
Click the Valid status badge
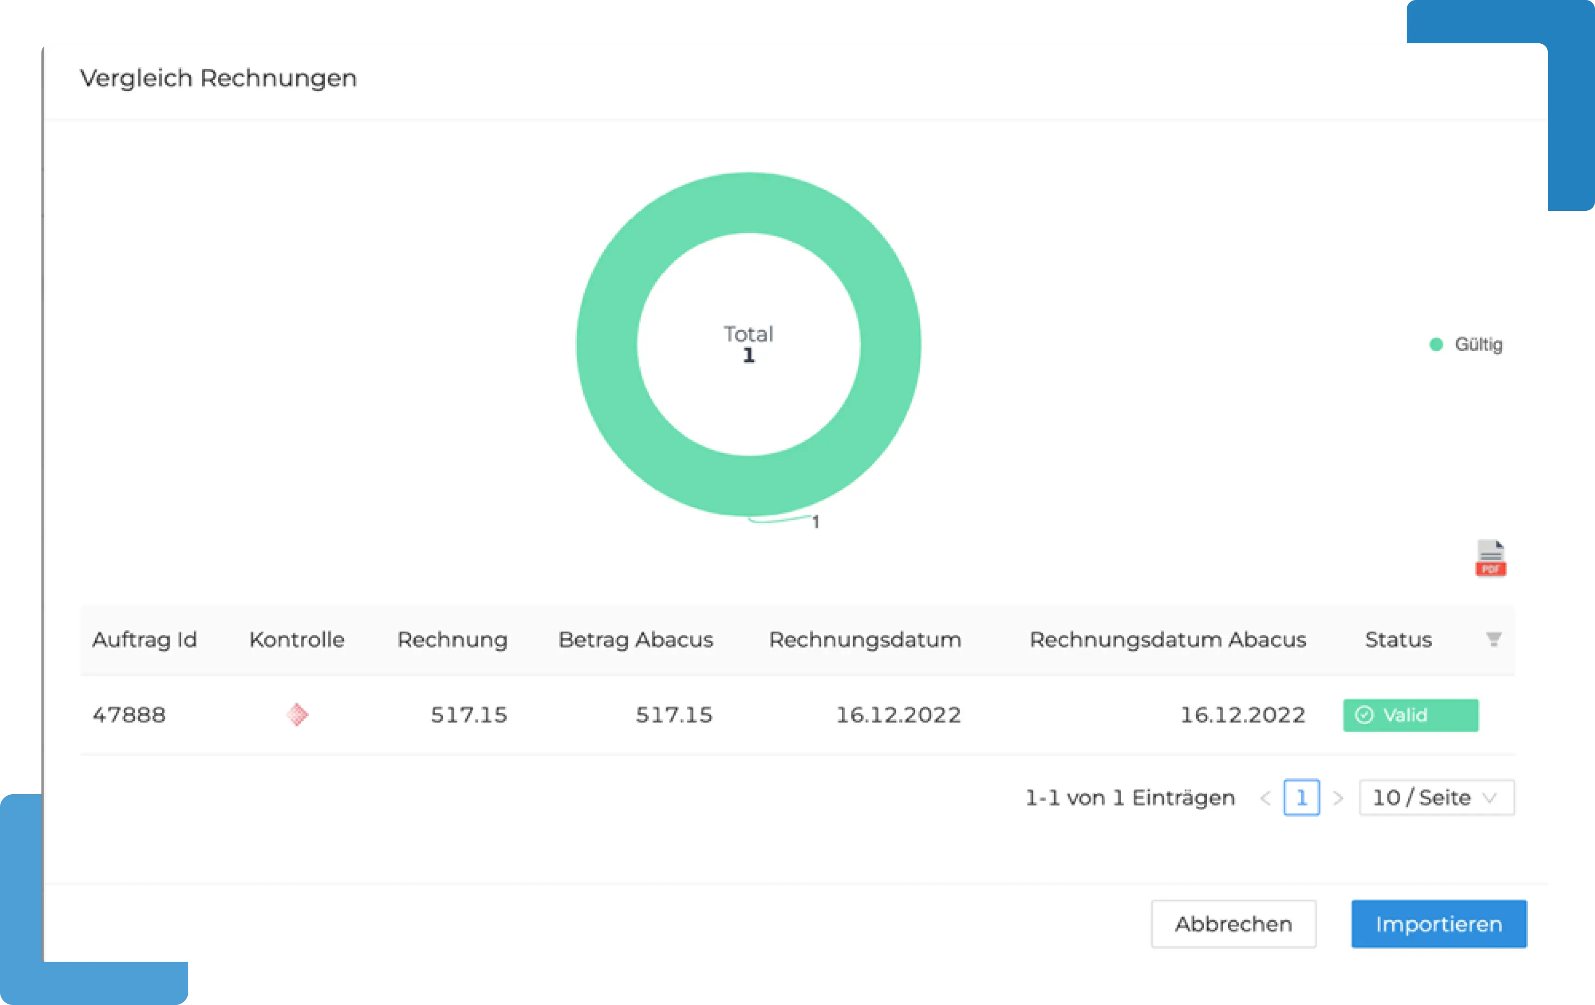click(x=1410, y=715)
